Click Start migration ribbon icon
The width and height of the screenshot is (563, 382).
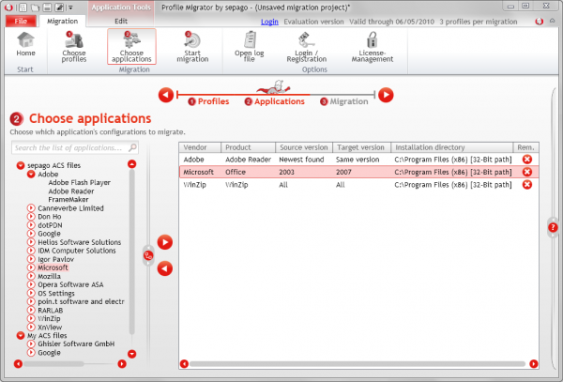click(192, 47)
